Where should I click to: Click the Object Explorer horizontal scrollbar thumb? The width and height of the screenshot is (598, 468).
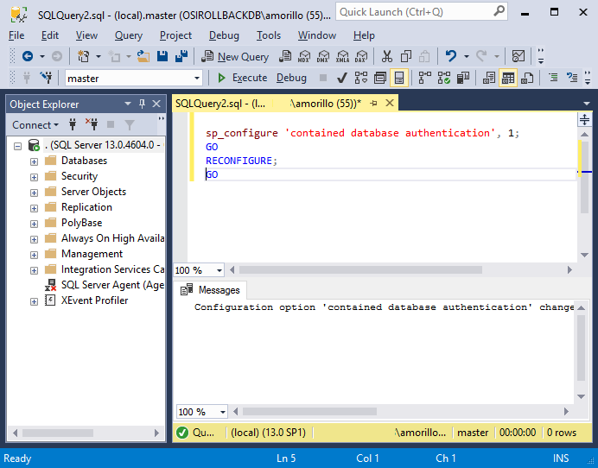click(x=58, y=433)
